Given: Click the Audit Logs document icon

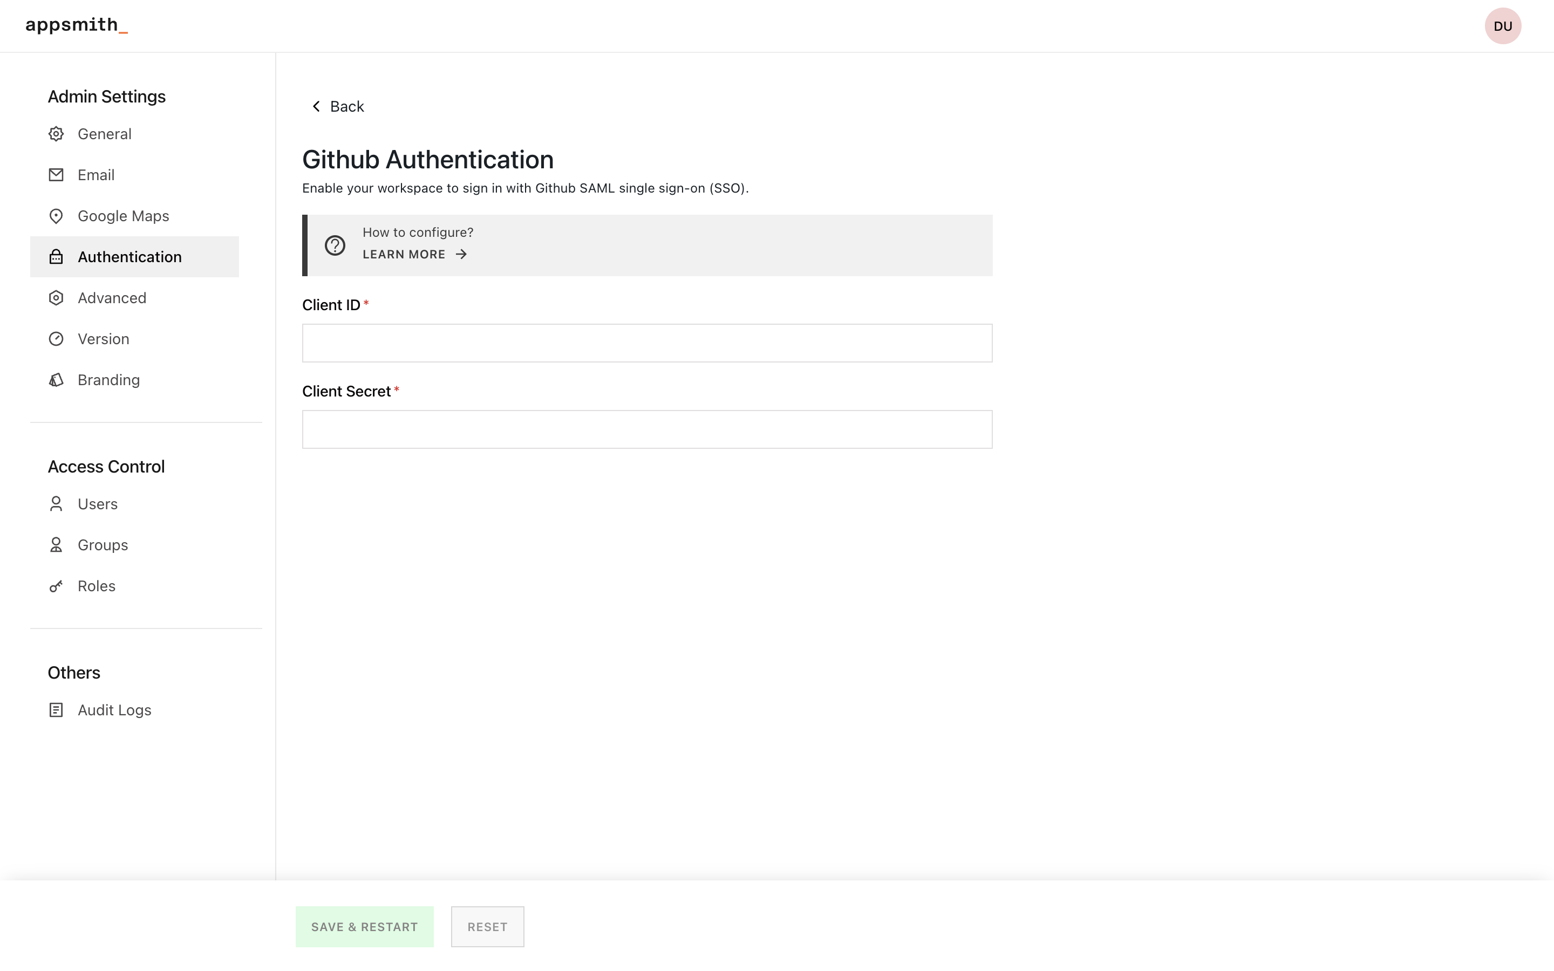Looking at the screenshot, I should click(56, 709).
